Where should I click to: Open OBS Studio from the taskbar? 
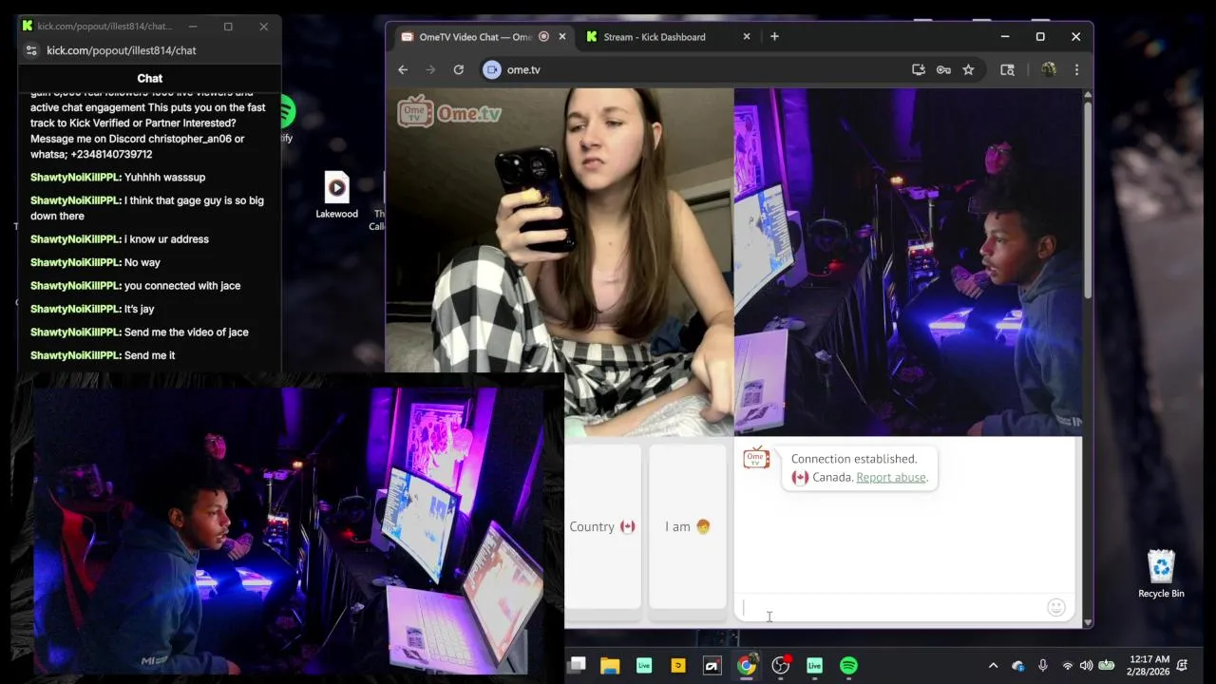781,665
